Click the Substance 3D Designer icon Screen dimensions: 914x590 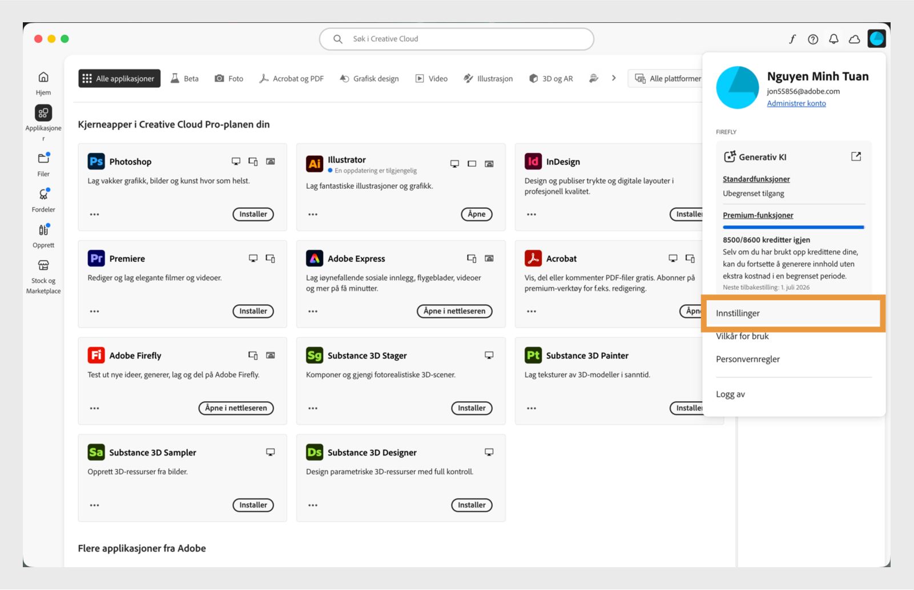pyautogui.click(x=315, y=452)
